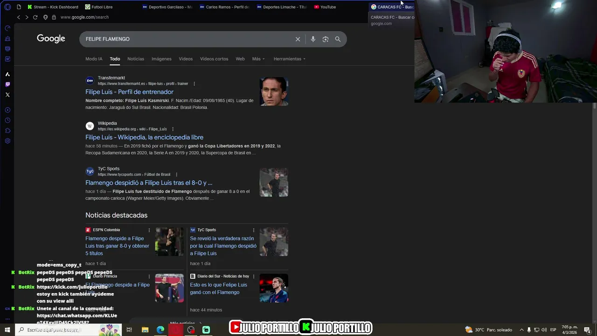Viewport: 597px width, 336px height.
Task: Submit search with magnifying glass icon
Action: [338, 39]
